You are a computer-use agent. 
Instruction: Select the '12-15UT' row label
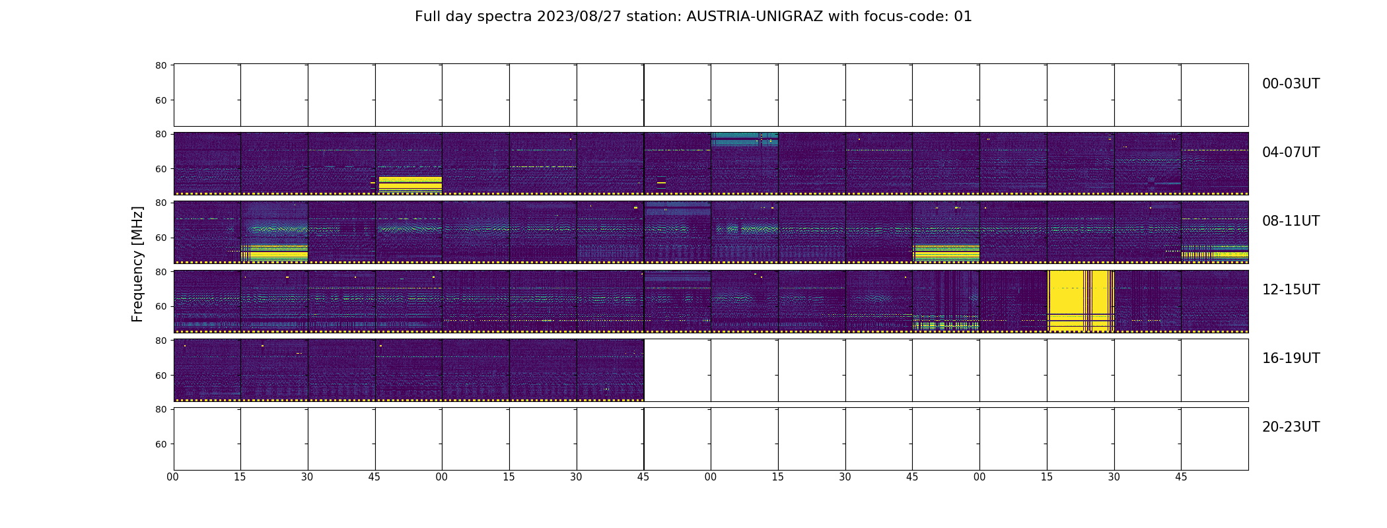click(1291, 290)
